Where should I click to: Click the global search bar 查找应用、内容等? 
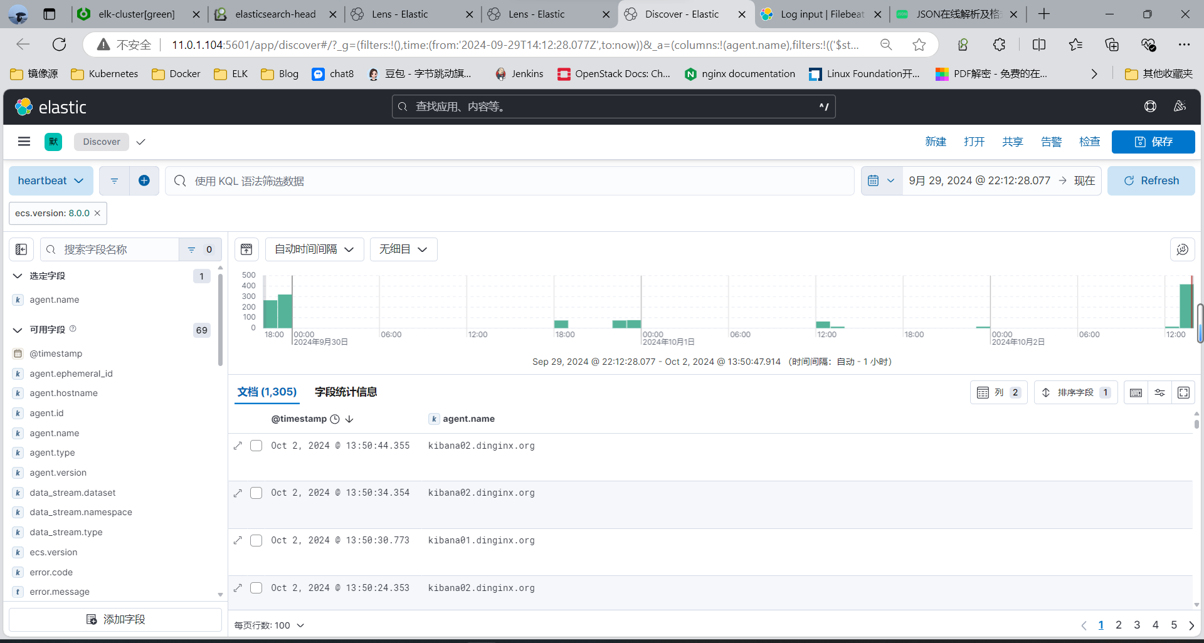[x=613, y=107]
